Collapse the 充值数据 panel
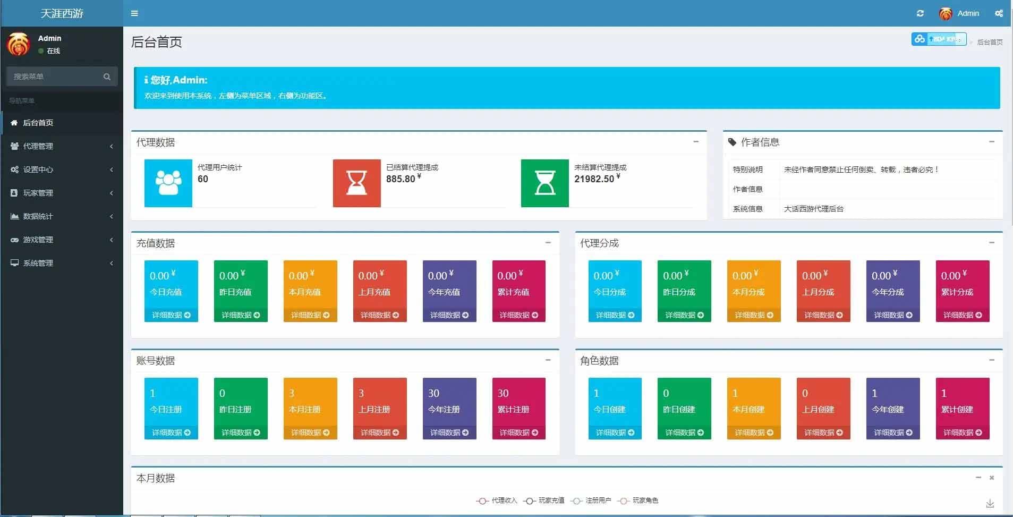Viewport: 1013px width, 517px height. [x=548, y=243]
